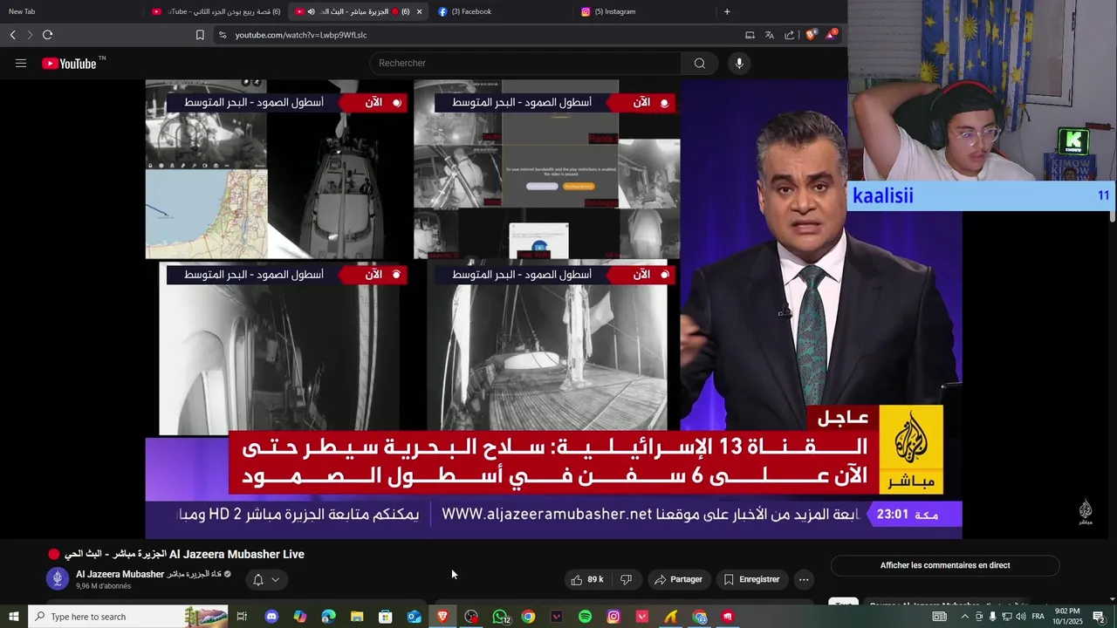Open the Windows Start menu
This screenshot has height=628, width=1117.
click(14, 617)
